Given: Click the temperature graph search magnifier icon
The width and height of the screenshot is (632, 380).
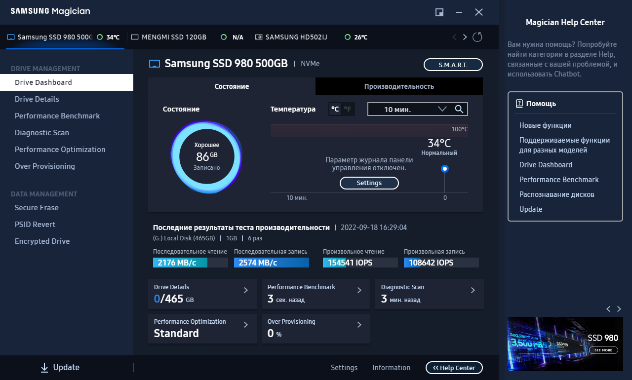Looking at the screenshot, I should pos(459,109).
